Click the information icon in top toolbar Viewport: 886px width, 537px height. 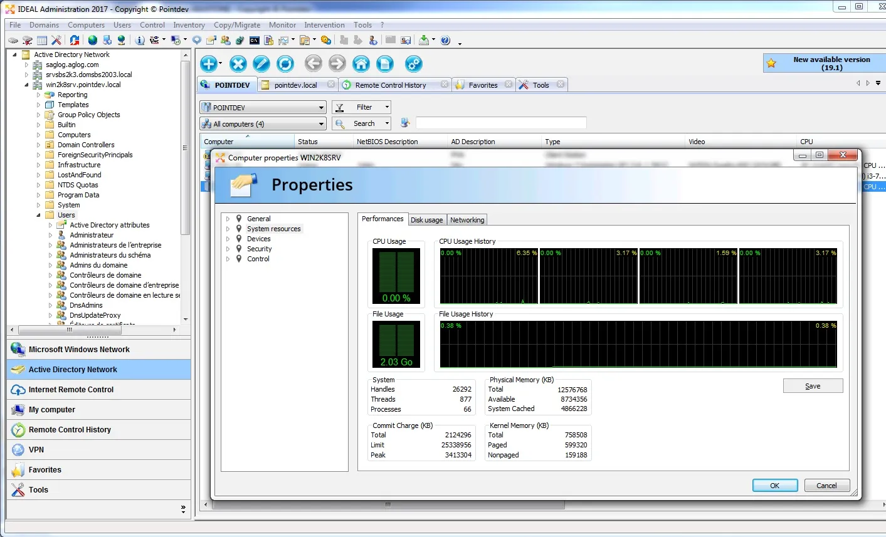pyautogui.click(x=140, y=40)
